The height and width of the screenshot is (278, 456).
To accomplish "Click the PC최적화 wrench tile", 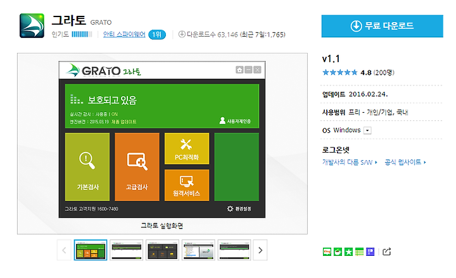I will (187, 149).
